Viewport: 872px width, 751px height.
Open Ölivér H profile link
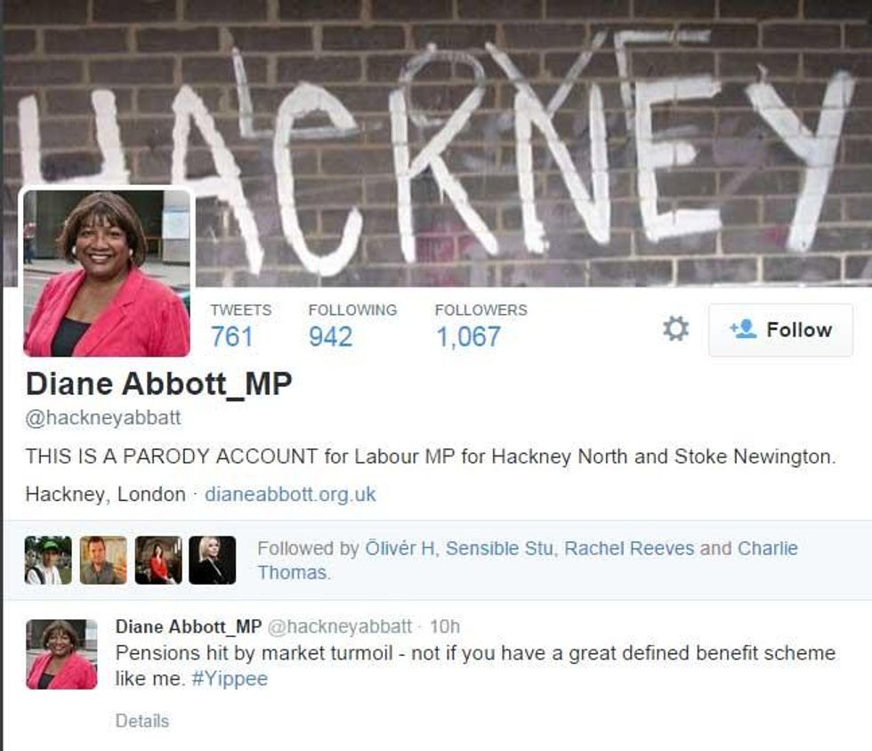400,548
